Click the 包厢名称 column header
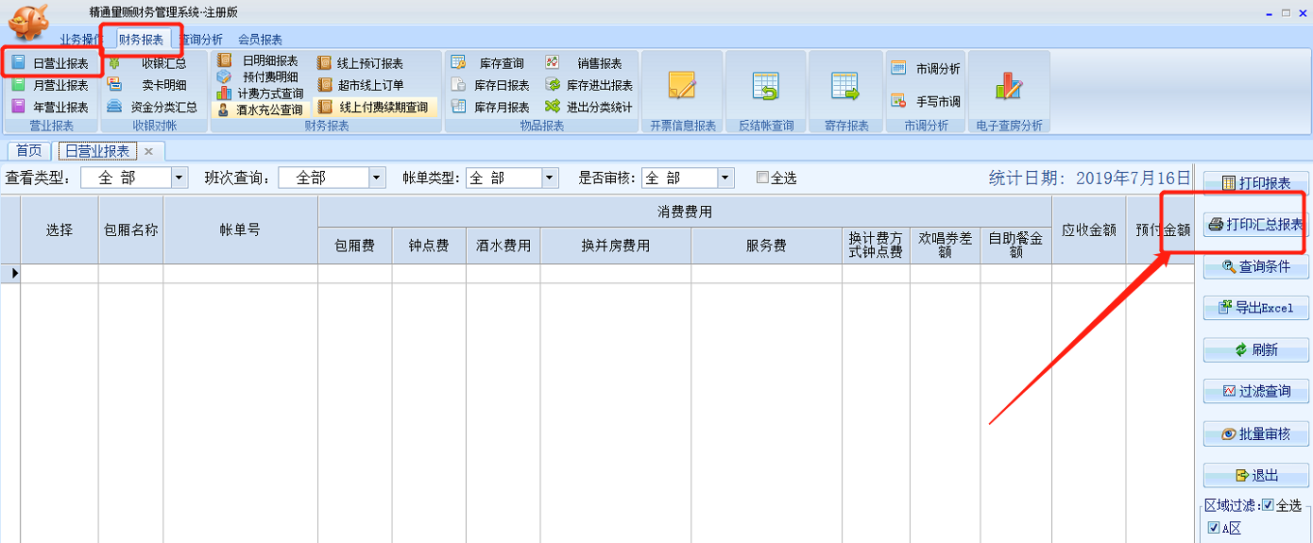 (x=130, y=229)
